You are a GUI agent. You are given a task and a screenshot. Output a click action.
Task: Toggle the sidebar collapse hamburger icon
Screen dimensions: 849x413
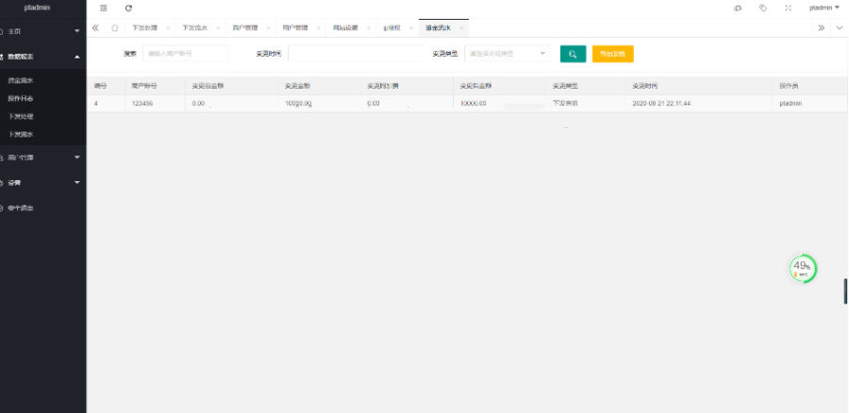click(x=104, y=8)
